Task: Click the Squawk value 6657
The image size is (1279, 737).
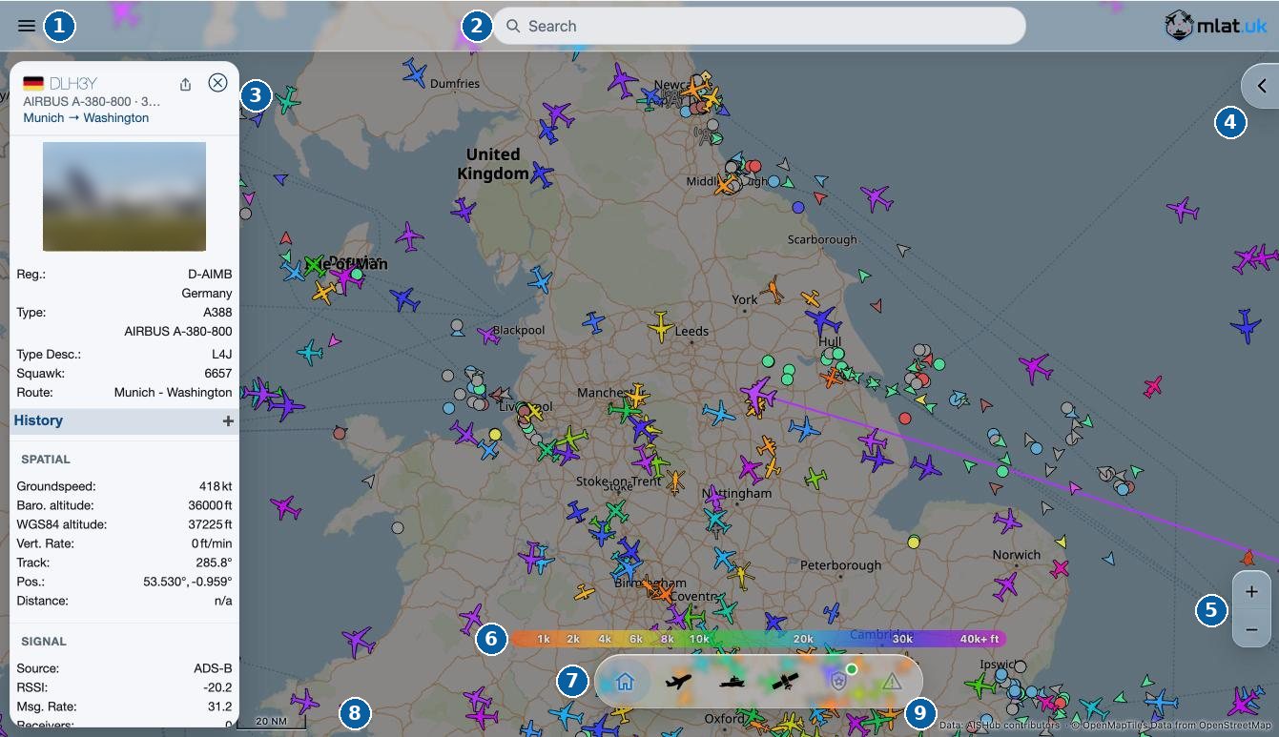Action: (217, 373)
